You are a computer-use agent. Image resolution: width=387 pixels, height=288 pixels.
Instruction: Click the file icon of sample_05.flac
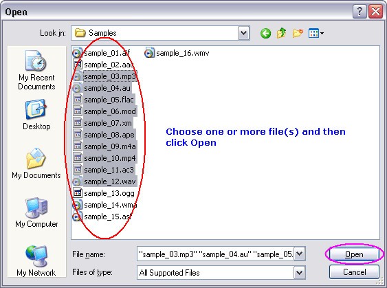coord(78,100)
